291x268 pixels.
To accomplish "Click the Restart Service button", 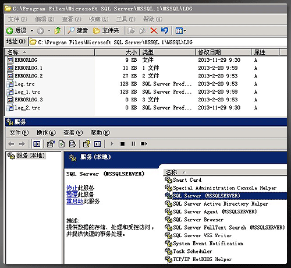I will 144,144.
